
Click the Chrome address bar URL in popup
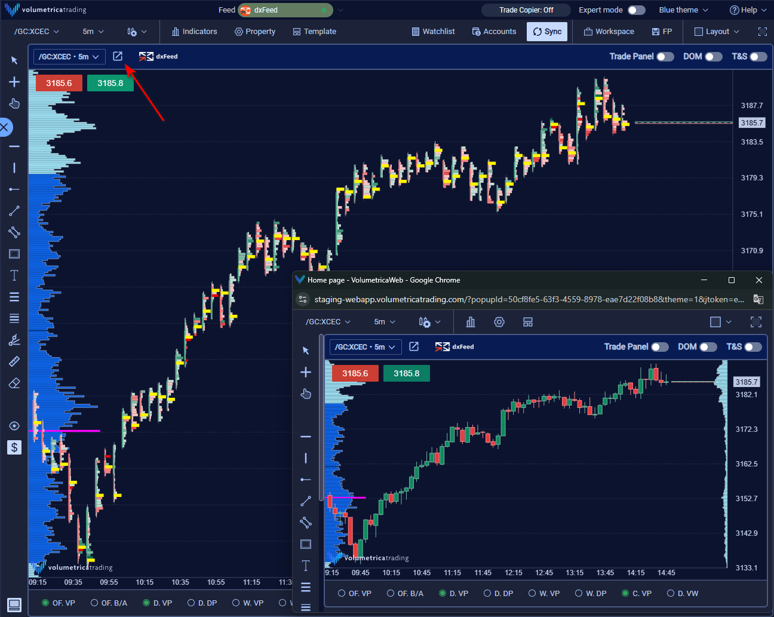coord(529,299)
